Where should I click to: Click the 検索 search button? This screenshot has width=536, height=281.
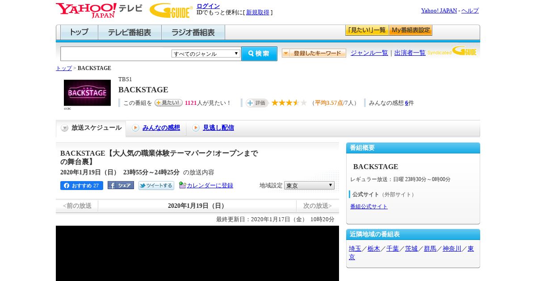tap(259, 54)
